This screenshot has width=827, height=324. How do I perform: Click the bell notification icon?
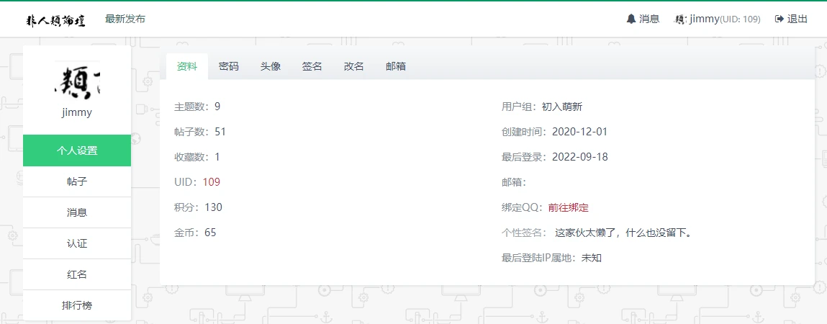click(631, 19)
